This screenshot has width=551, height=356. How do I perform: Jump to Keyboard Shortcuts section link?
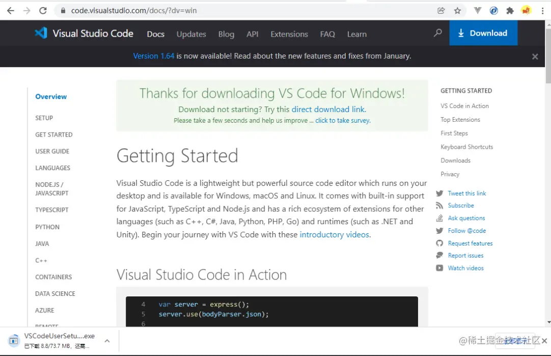[466, 147]
